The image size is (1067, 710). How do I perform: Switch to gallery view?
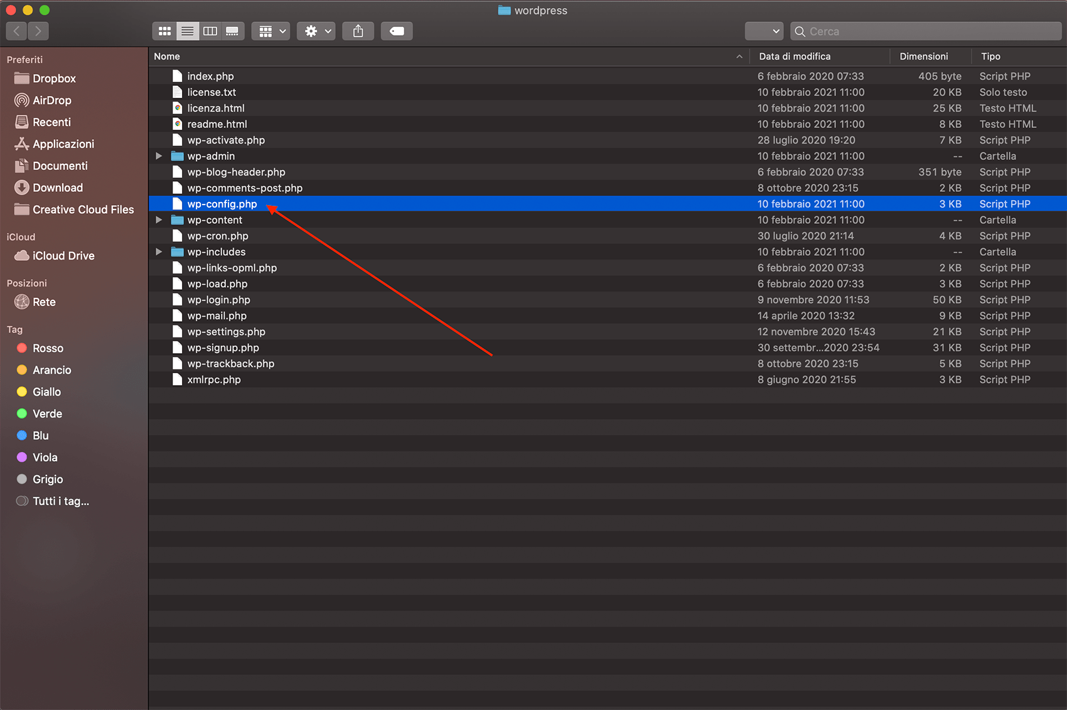(232, 31)
